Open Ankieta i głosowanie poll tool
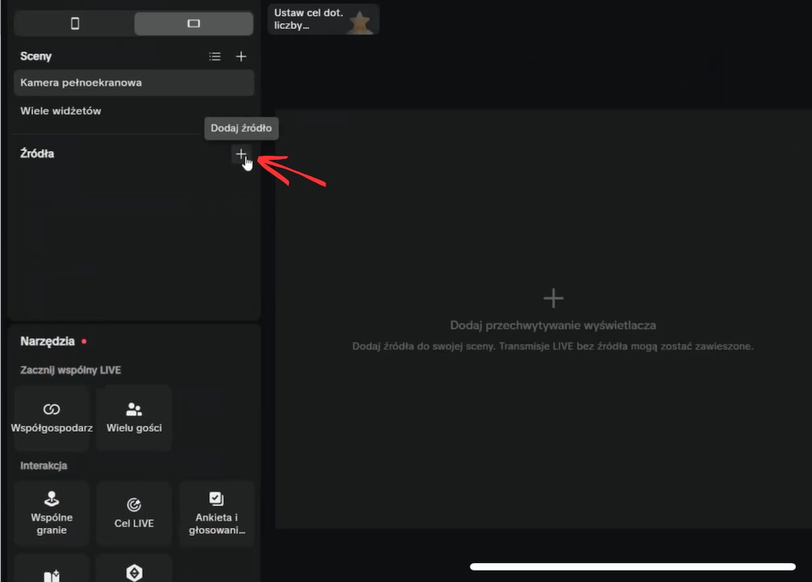Screen dimensions: 812x582 pyautogui.click(x=217, y=514)
